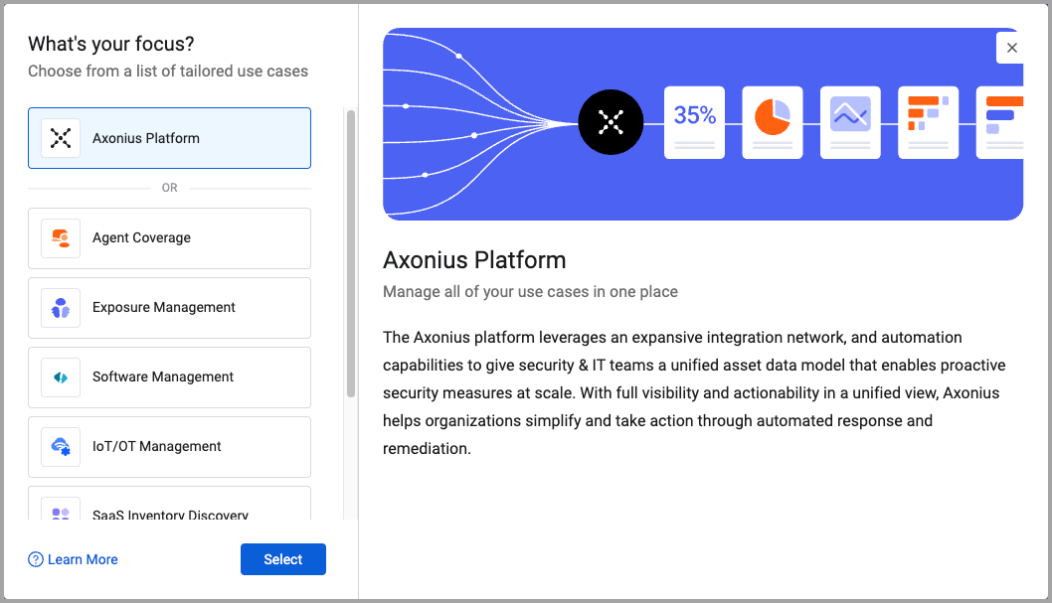This screenshot has height=603, width=1052.
Task: Select SaaS Inventory Discovery option
Action: click(169, 504)
